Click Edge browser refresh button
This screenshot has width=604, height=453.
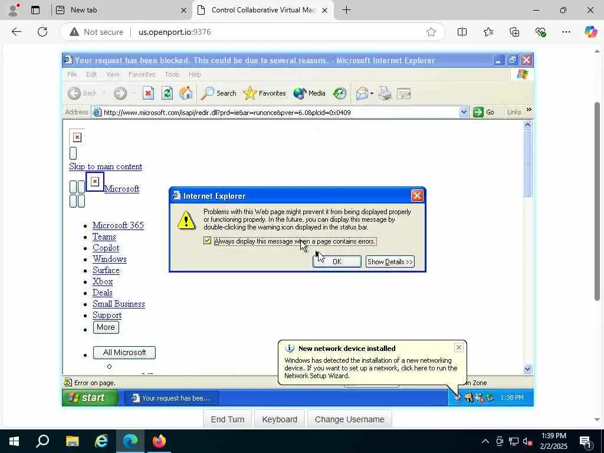42,32
